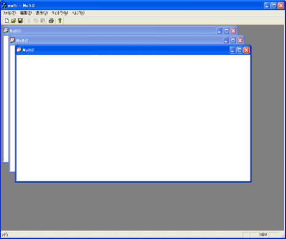Viewport: 286px width, 239px height.
Task: Open the ファイル(F) menu
Action: [9, 13]
